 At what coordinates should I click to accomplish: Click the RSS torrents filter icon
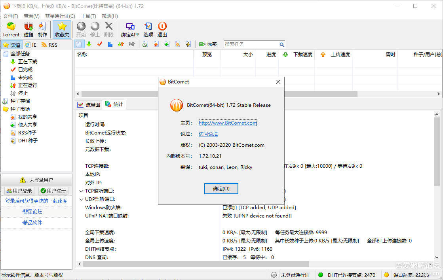tap(178, 44)
